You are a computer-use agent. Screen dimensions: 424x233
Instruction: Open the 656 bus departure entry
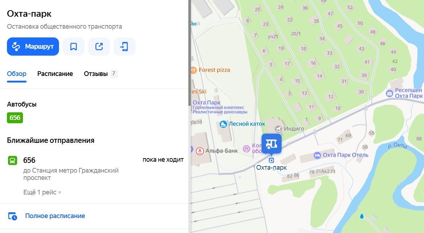pyautogui.click(x=95, y=168)
